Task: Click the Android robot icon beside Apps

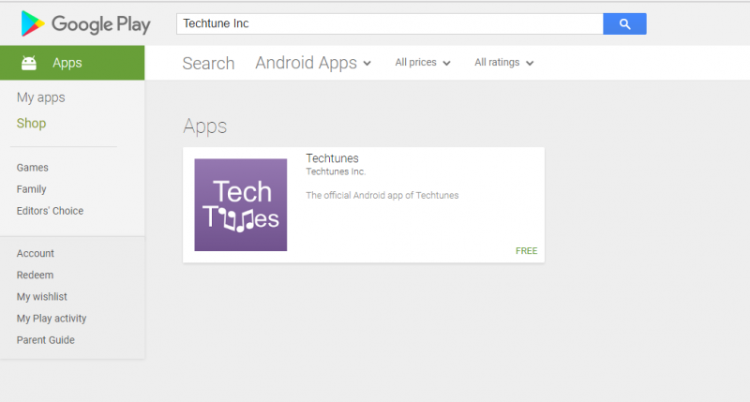Action: 29,63
